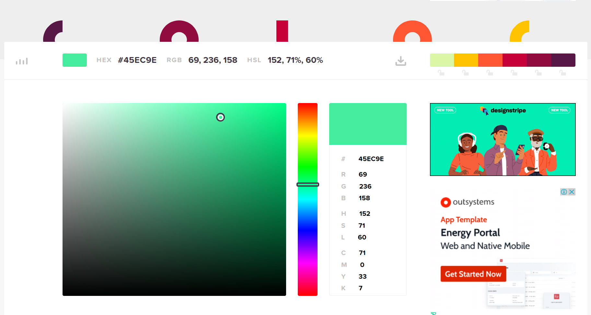Screen dimensions: 591x315
Task: Toggle lock under orange palette swatch
Action: click(490, 73)
